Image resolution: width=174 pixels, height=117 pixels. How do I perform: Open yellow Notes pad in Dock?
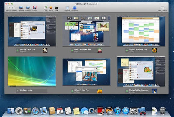click(76, 111)
